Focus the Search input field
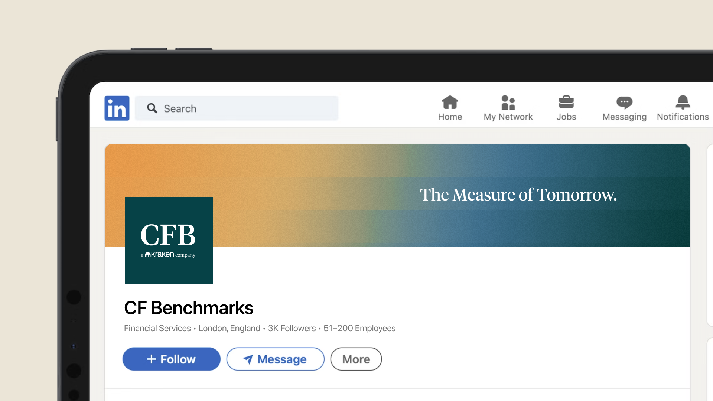The image size is (713, 401). tap(237, 108)
